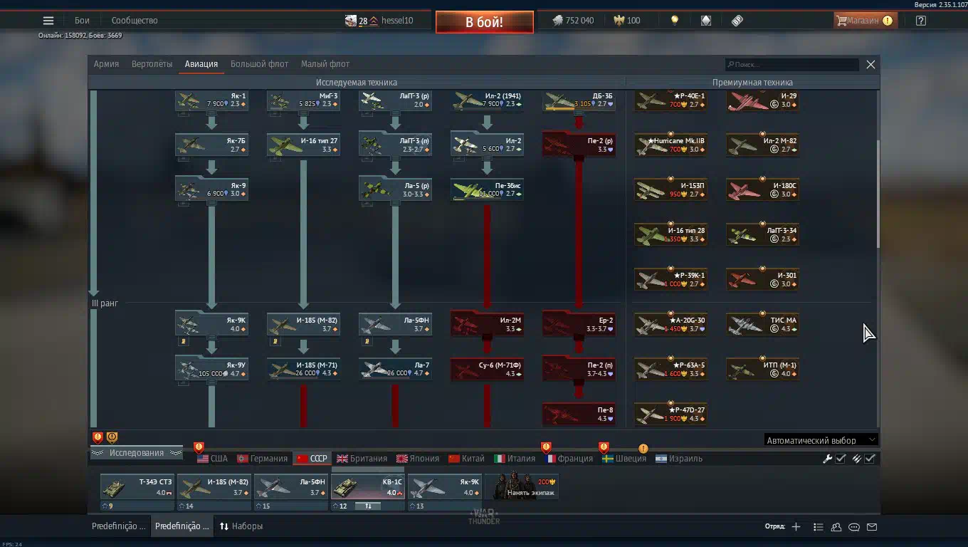968x547 pixels.
Task: Select Ил-2М locked aircraft
Action: pos(488,325)
